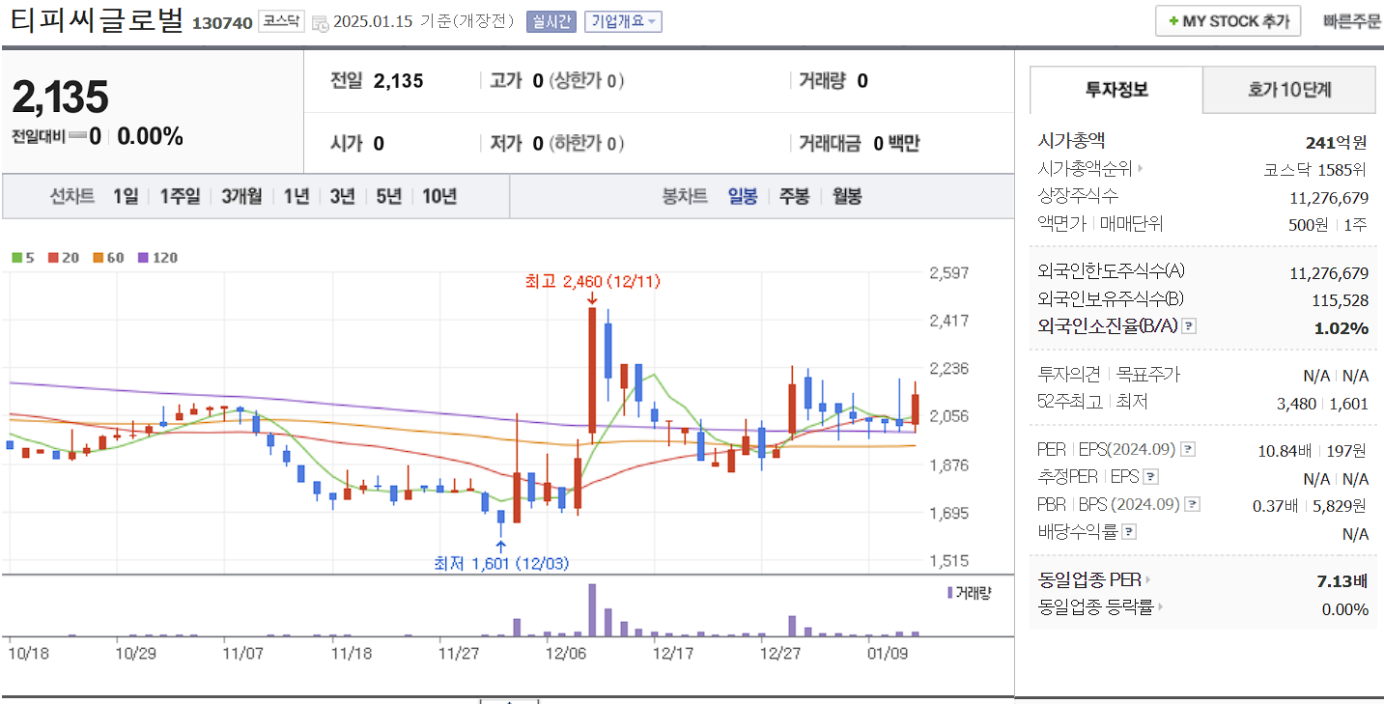Switch to the 호가 10단계 tab
Screen dimensions: 1384x704
tap(1288, 89)
